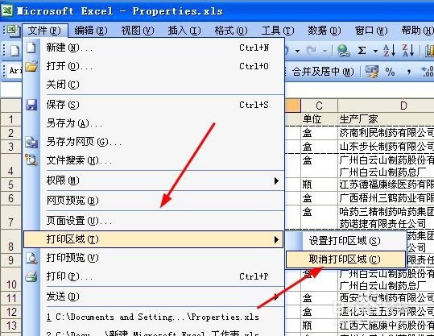The height and width of the screenshot is (336, 434).
Task: Click the 生产厂家 header cell
Action: click(x=386, y=119)
